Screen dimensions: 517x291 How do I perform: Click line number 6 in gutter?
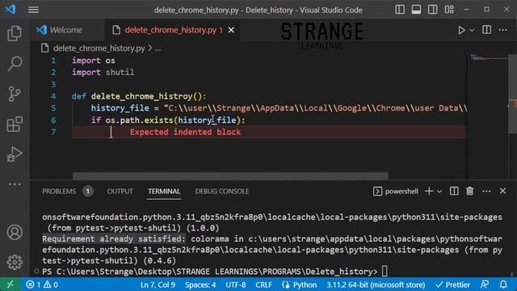[53, 120]
